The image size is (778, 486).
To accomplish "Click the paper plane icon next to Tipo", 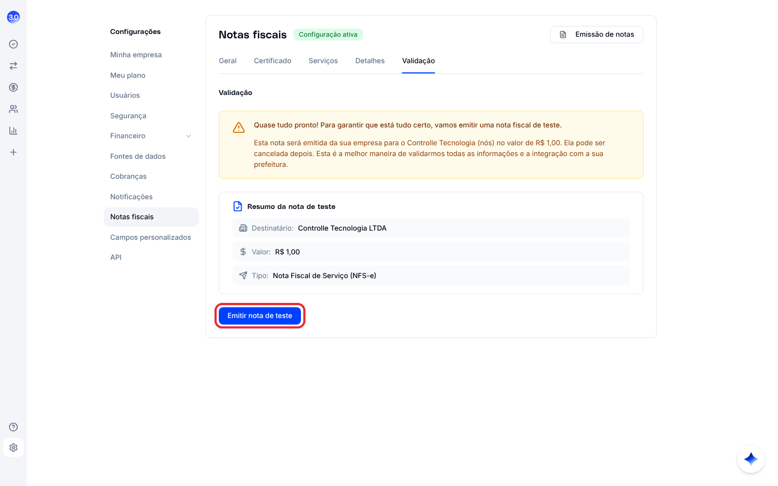I will pos(243,275).
